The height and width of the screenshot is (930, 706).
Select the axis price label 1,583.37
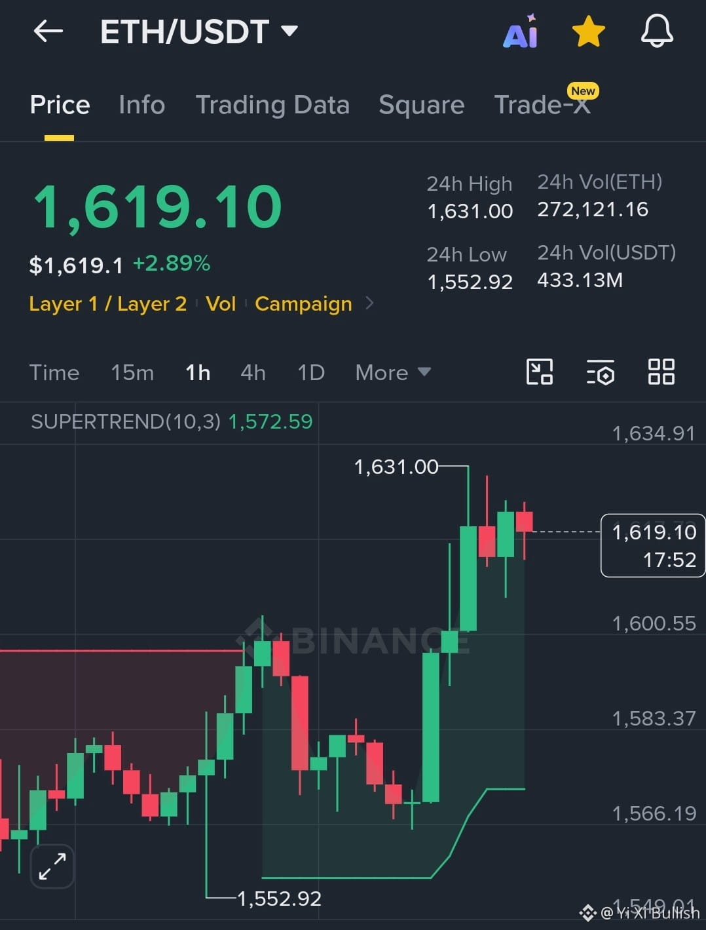(x=654, y=718)
